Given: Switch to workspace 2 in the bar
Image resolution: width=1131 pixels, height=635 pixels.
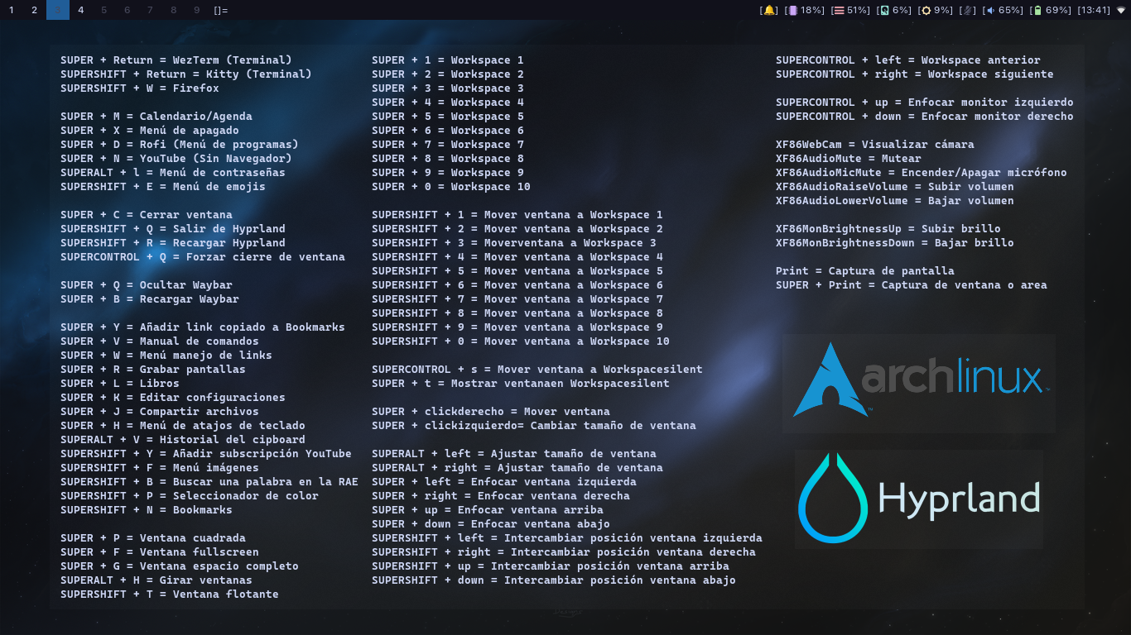Looking at the screenshot, I should (35, 10).
